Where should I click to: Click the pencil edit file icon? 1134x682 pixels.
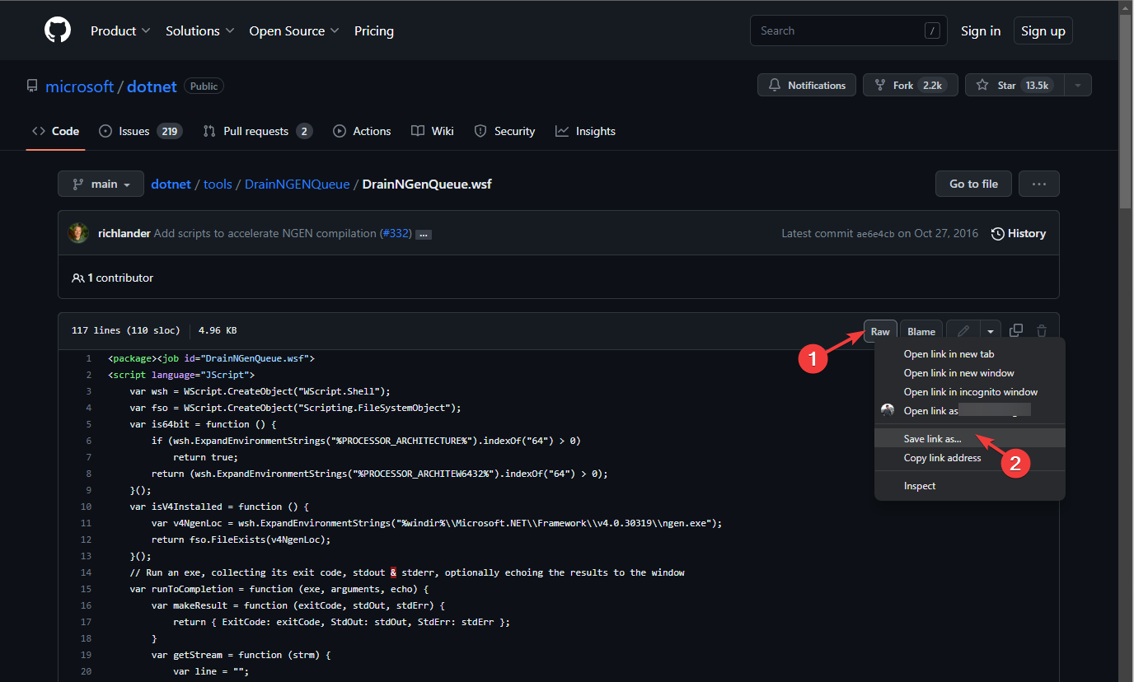point(963,331)
